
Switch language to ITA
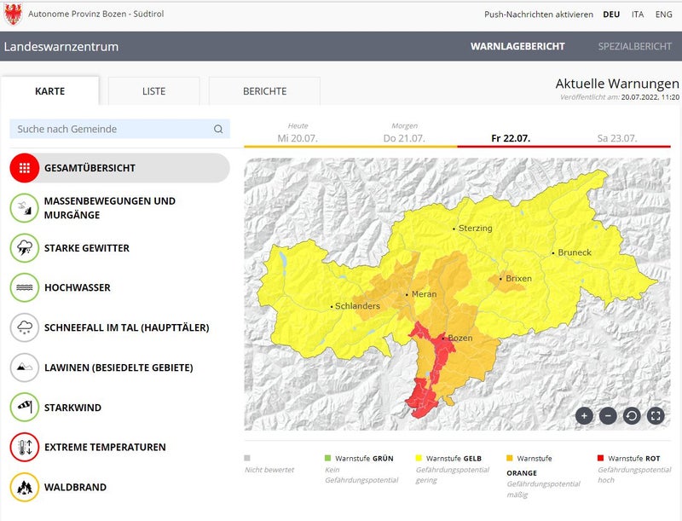pos(637,14)
